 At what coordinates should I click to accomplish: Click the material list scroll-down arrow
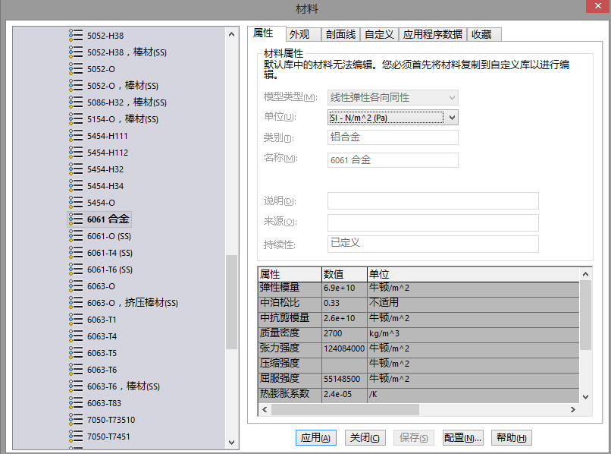[x=231, y=443]
